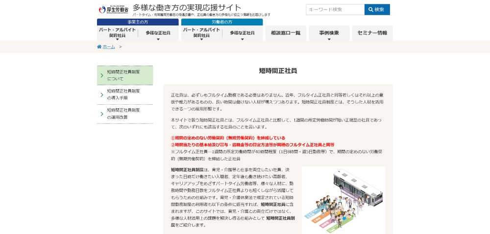Click the chevron icon beside 短時間正社員制度について
This screenshot has width=490, height=234.
coord(102,75)
